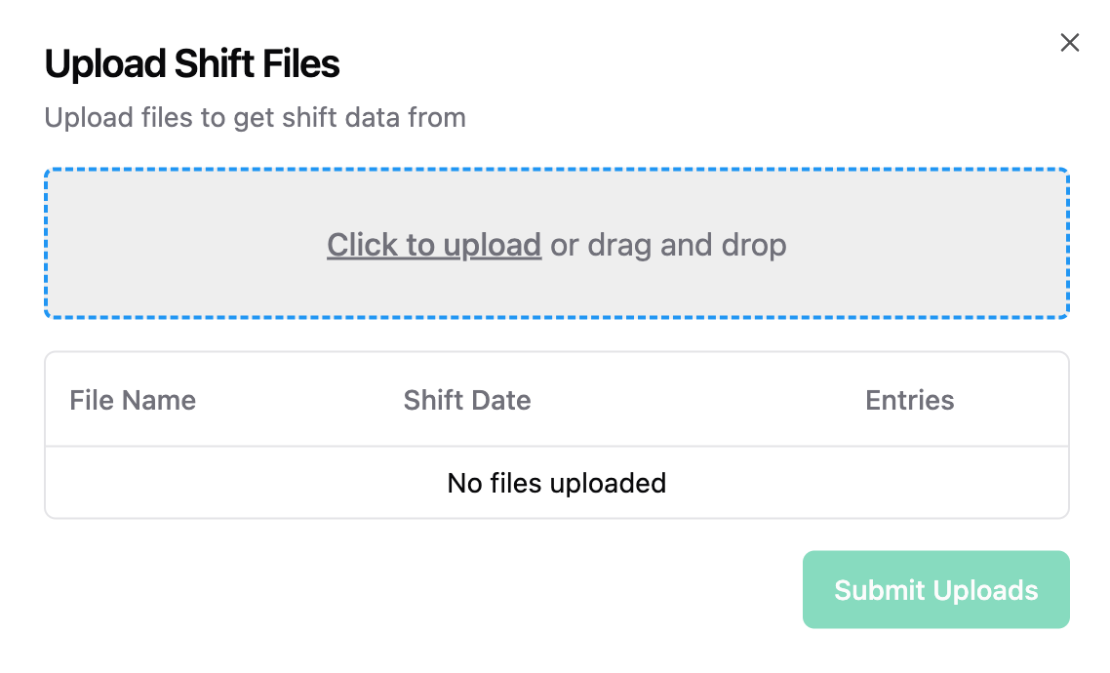The width and height of the screenshot is (1110, 673).
Task: Close the Upload Shift Files dialog
Action: click(x=1070, y=43)
